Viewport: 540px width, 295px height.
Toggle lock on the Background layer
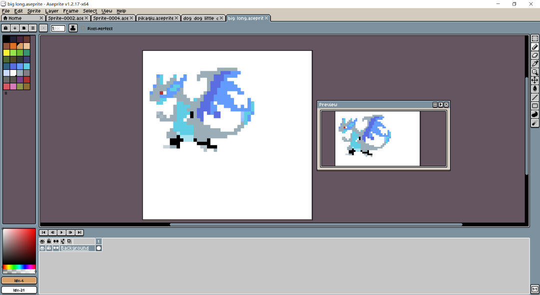pyautogui.click(x=49, y=248)
